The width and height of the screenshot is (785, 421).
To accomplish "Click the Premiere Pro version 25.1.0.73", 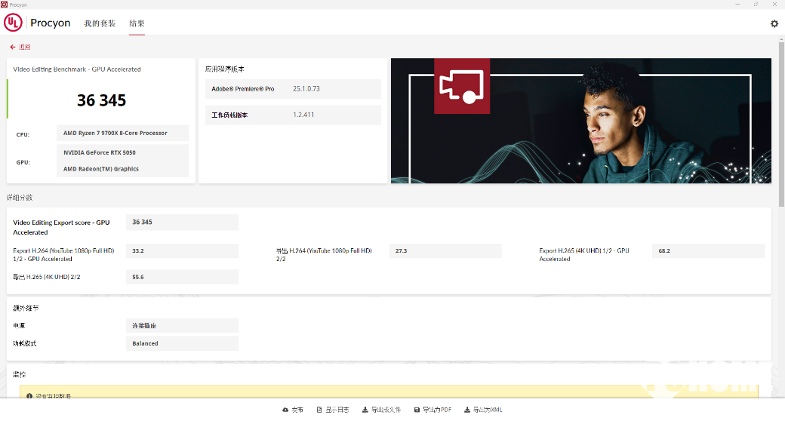I will click(x=306, y=88).
